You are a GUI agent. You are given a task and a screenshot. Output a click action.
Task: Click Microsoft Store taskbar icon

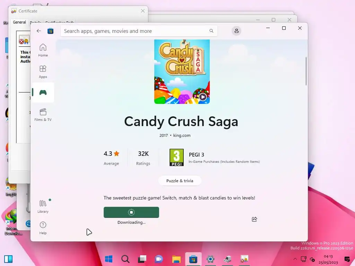tap(193, 259)
